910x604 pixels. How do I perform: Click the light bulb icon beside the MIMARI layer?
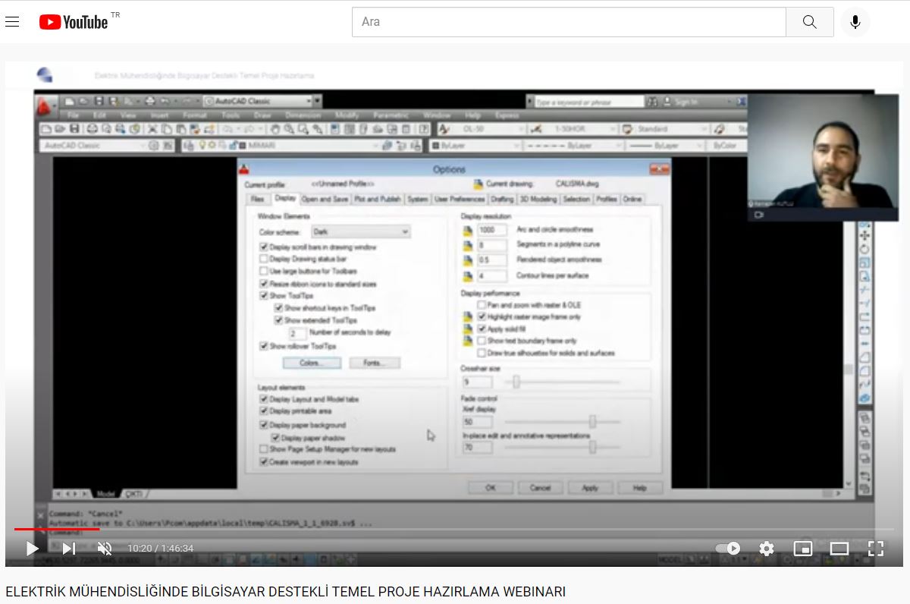(x=202, y=145)
